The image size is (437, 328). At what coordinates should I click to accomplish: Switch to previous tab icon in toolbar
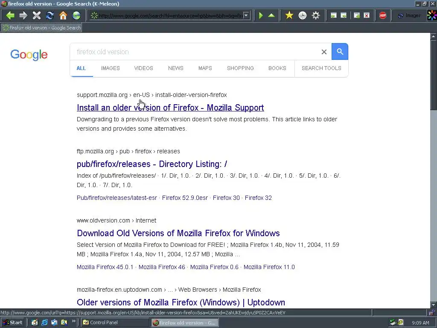(x=333, y=16)
